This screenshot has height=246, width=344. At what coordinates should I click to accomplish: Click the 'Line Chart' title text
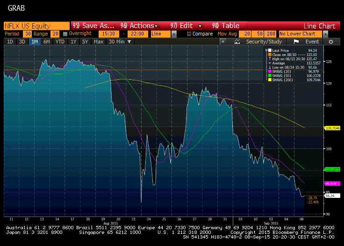(319, 26)
